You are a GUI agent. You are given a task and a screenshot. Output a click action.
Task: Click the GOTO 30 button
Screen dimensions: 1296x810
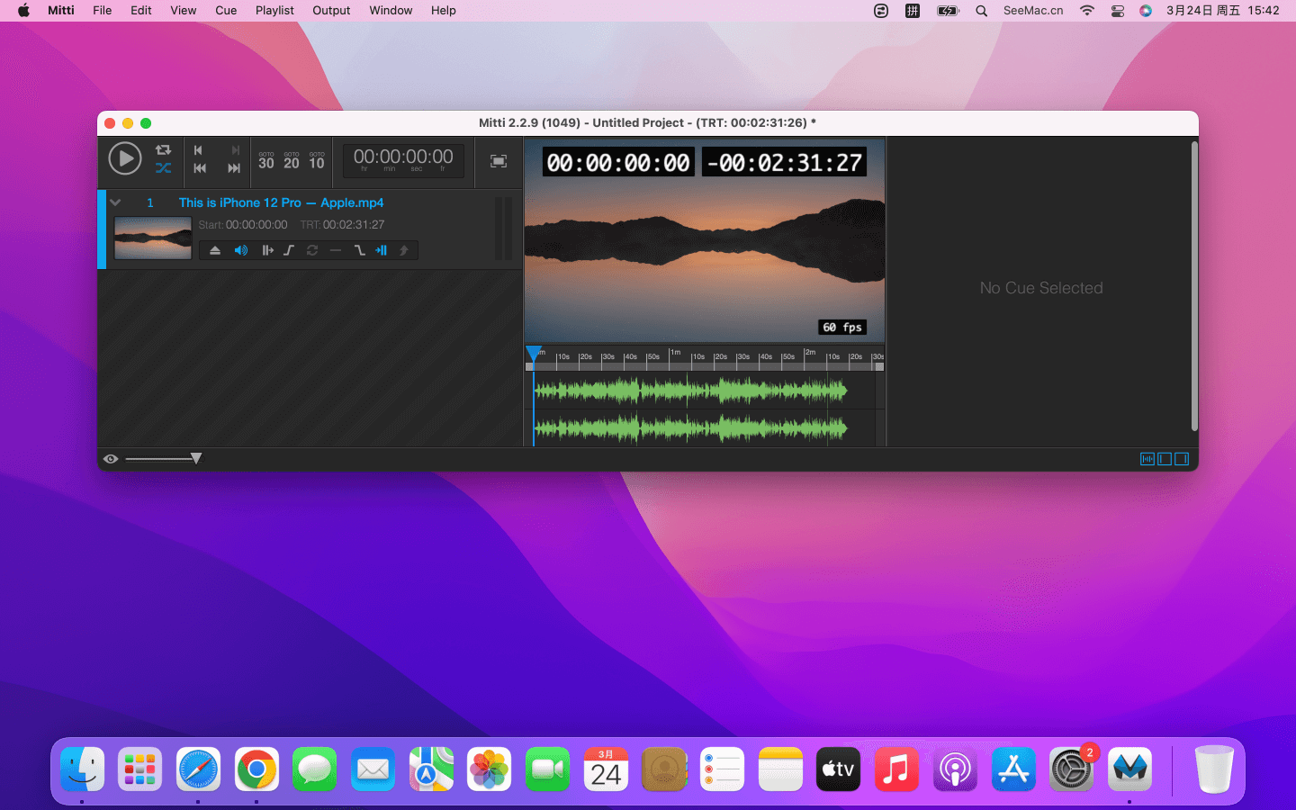click(266, 161)
